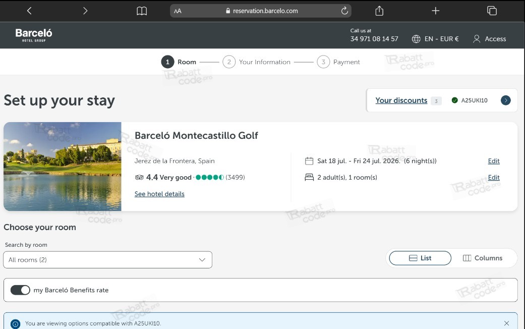Image resolution: width=525 pixels, height=329 pixels.
Task: Open Access account login
Action: point(490,39)
